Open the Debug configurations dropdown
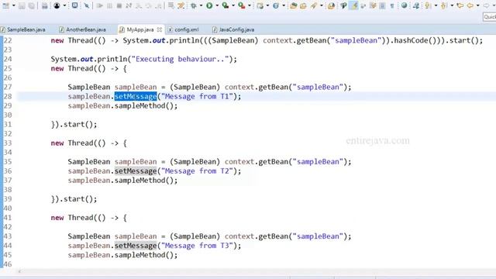This screenshot has height=279, width=496. tap(201, 5)
